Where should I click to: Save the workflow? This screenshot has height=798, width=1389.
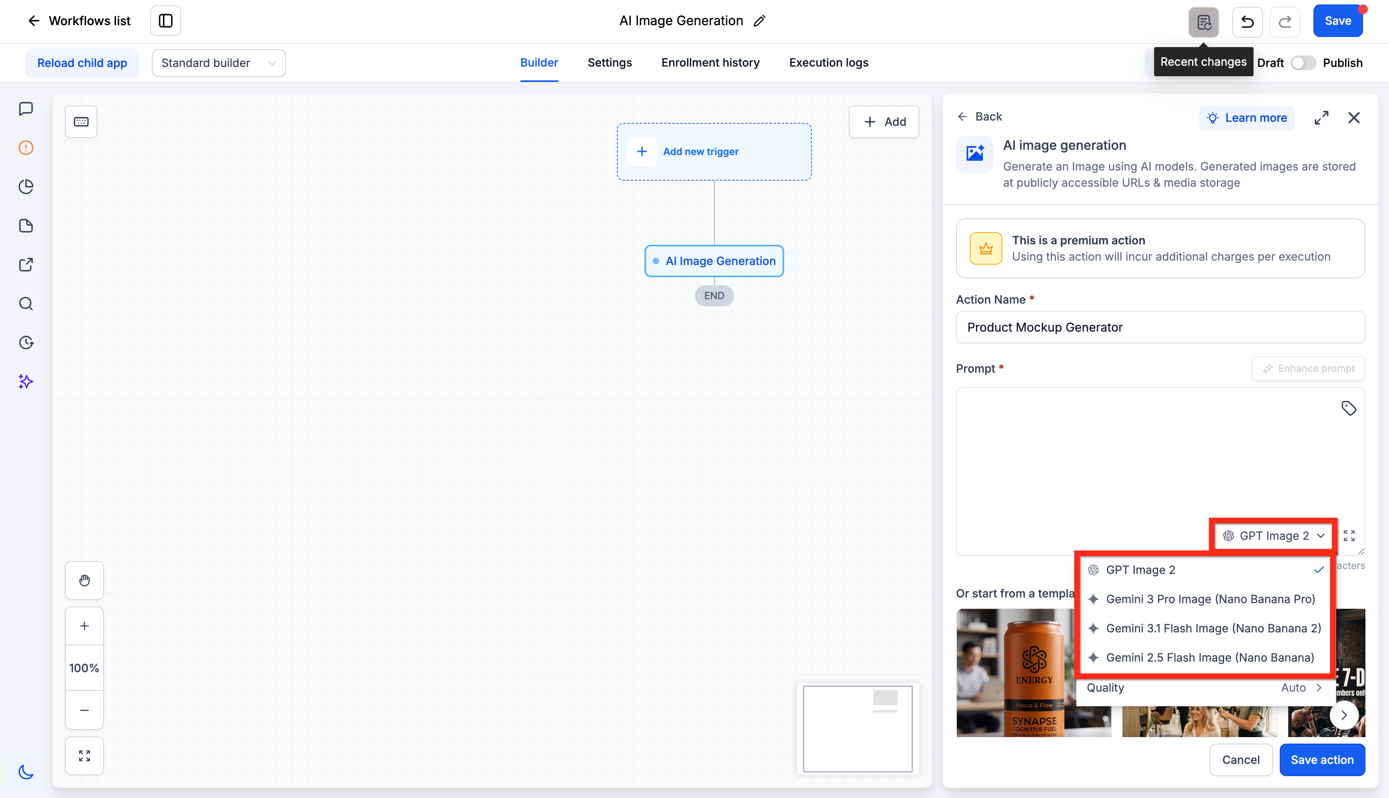tap(1338, 21)
